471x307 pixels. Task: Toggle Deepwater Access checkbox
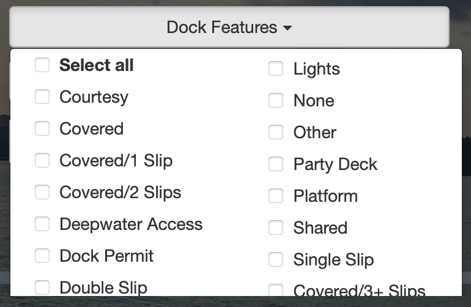(x=42, y=224)
